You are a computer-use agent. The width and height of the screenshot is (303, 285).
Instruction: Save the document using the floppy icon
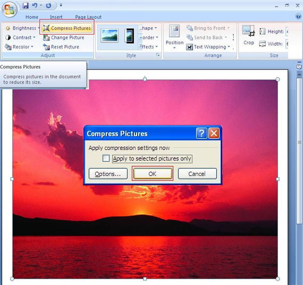coord(26,5)
